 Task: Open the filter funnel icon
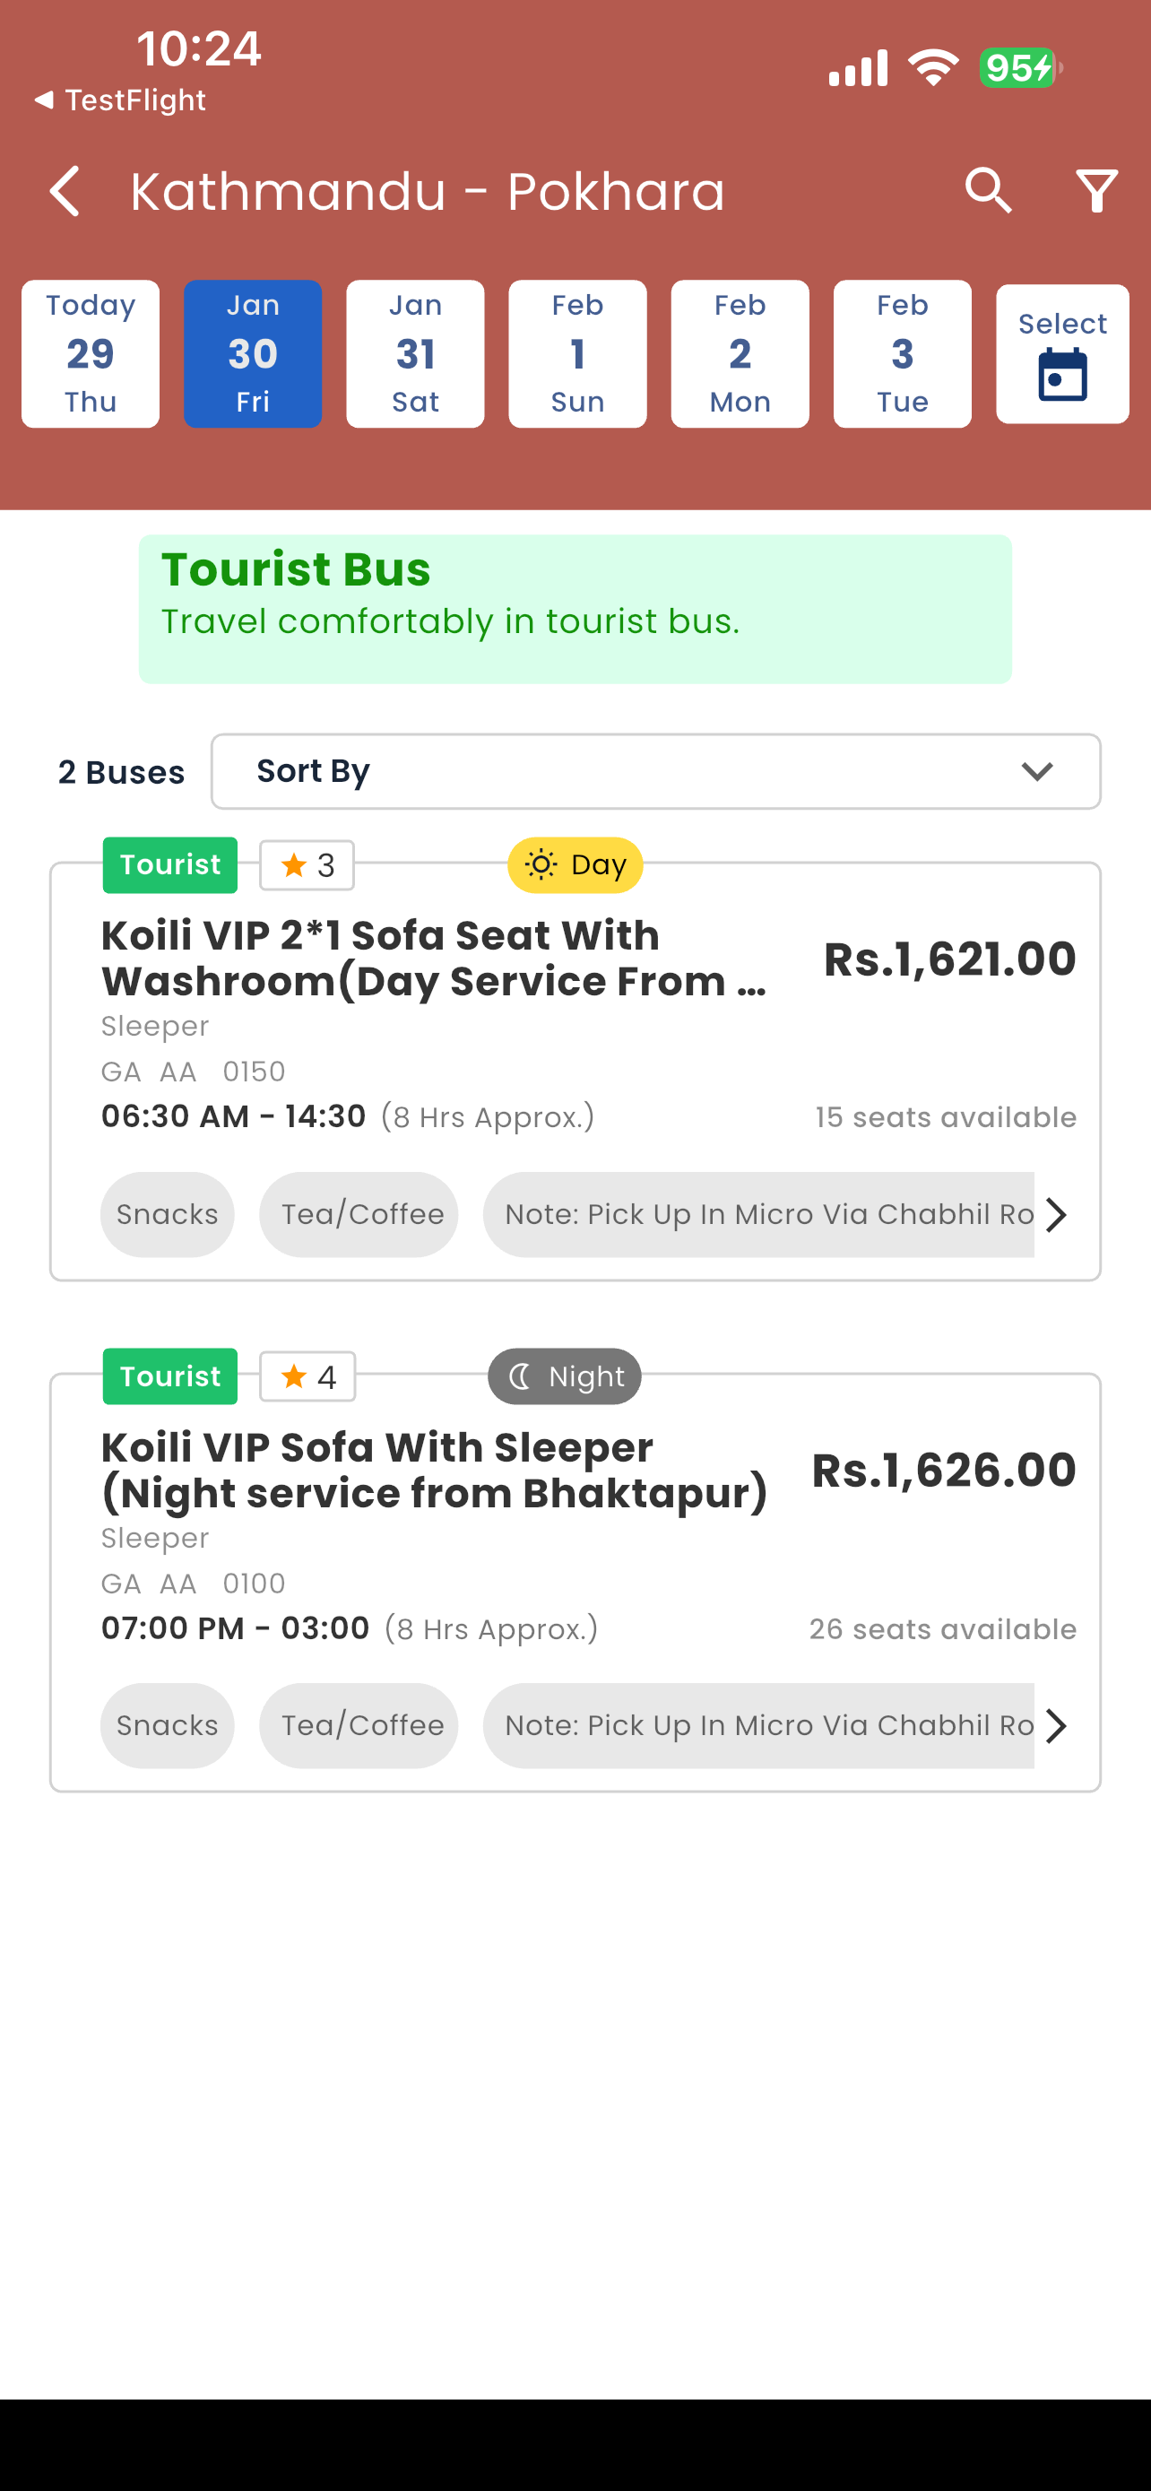1097,190
